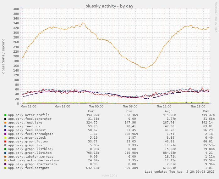Click the app.bsky.feed.repost legend label
219x179 pixels.
[27, 130]
